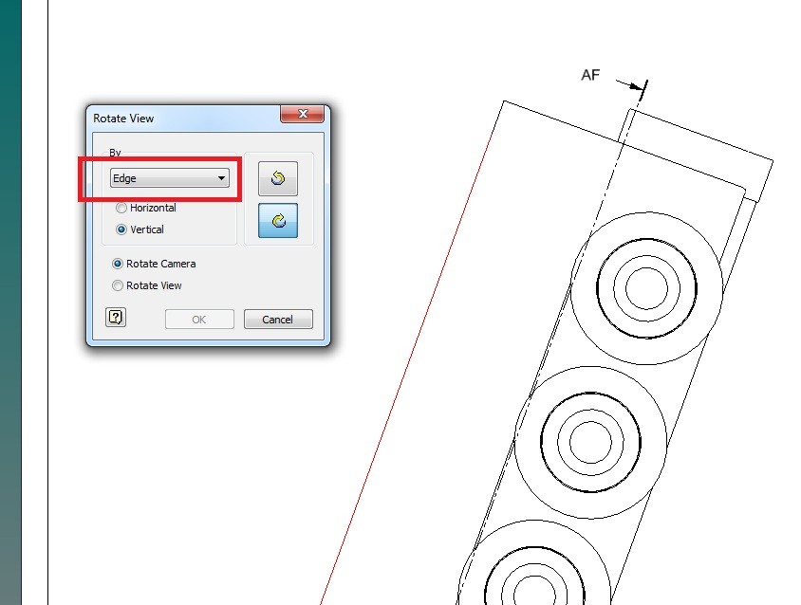
Task: Select the red edge line of the drawing view
Action: [406, 370]
